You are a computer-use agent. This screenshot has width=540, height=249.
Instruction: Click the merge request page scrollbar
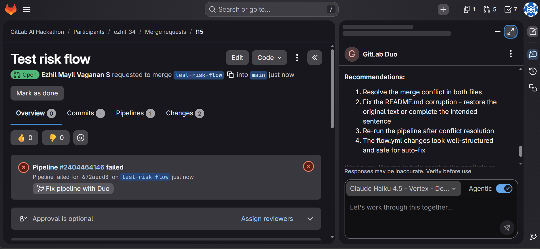click(x=332, y=89)
